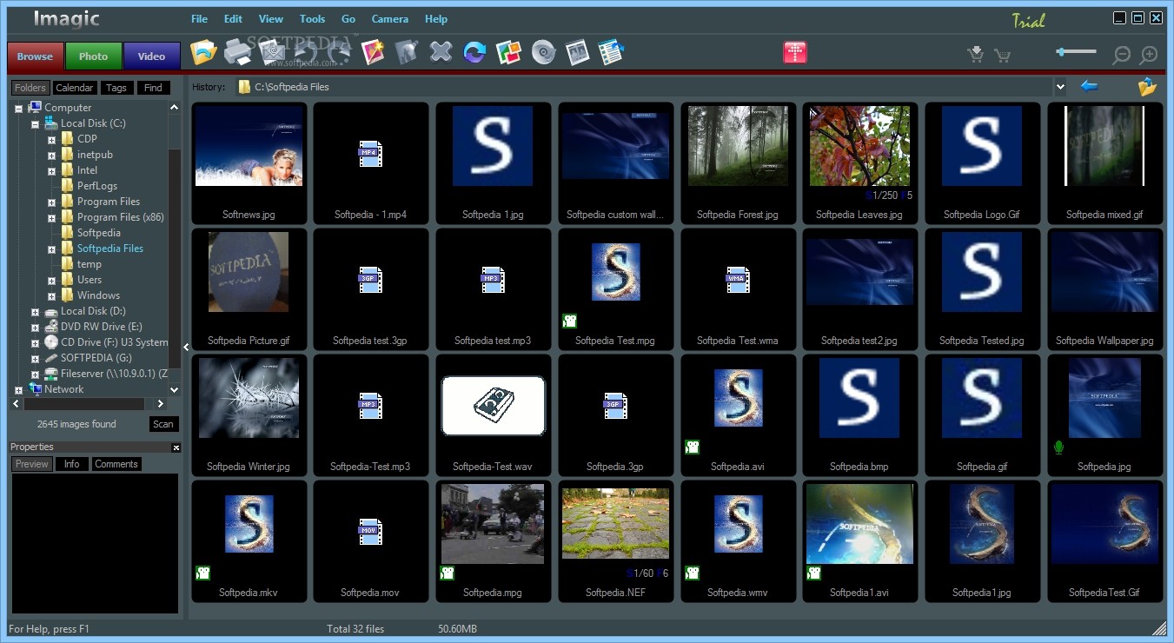
Task: Expand the CDP folder
Action: pyautogui.click(x=51, y=139)
